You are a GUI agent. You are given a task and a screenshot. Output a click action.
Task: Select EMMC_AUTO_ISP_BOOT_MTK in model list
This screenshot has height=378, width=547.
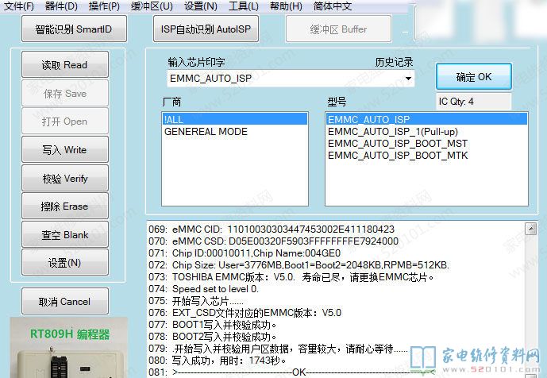[x=397, y=155]
